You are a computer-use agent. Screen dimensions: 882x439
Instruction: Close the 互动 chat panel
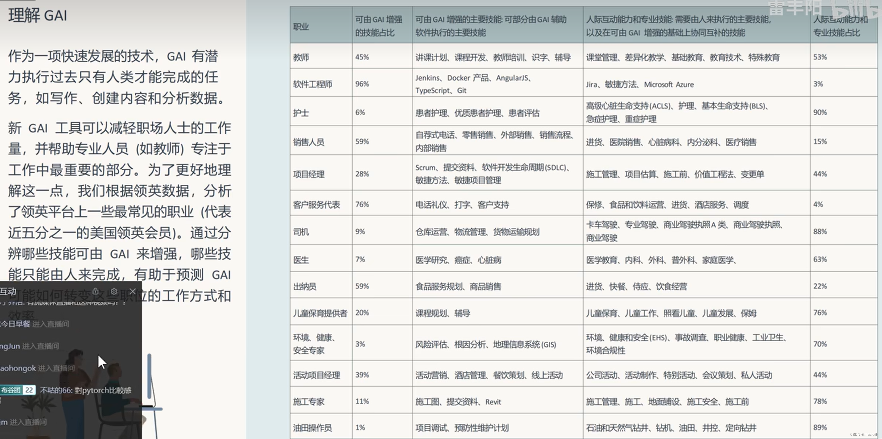click(133, 291)
